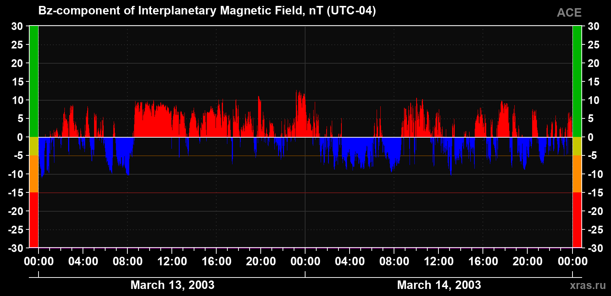Click the second 20:00 time label
Viewport: 611px width, 296px height.
[527, 261]
